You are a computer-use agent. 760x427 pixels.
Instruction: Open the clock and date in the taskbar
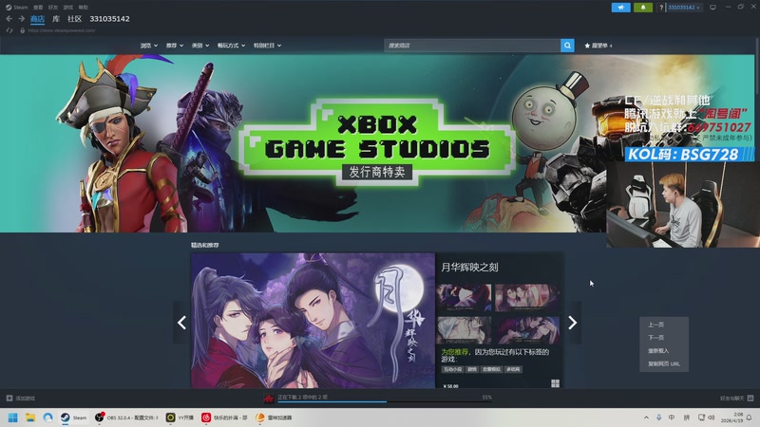732,418
